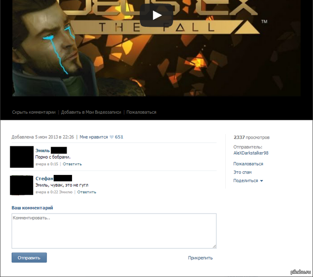Click the 'Ваш комментарий' heading
The height and width of the screenshot is (277, 313).
(x=32, y=208)
